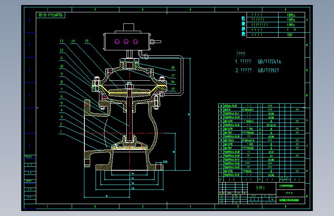Viewport: 334px width, 216px height.
Task: Click callout number 17 beside the bonnet
Action: (x=173, y=75)
